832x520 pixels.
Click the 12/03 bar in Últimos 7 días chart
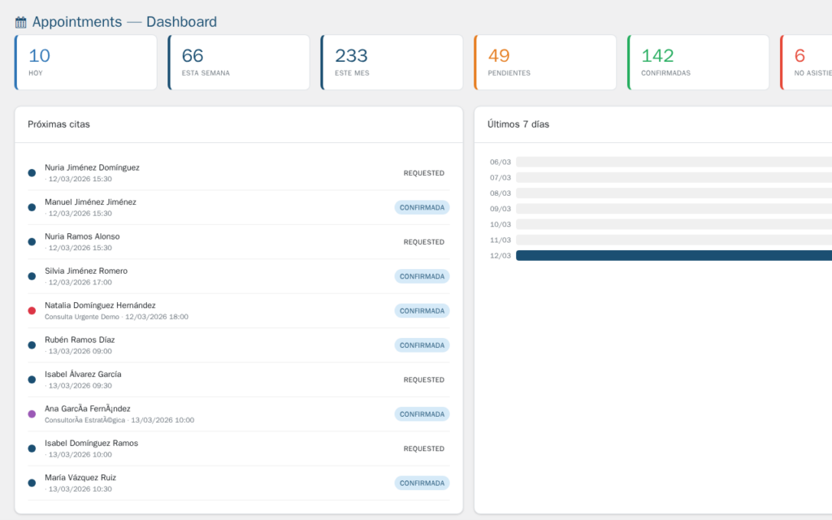[674, 255]
